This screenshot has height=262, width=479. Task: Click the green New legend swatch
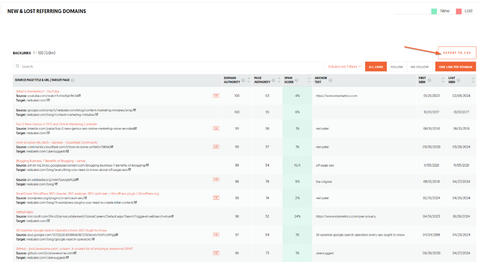click(x=433, y=11)
